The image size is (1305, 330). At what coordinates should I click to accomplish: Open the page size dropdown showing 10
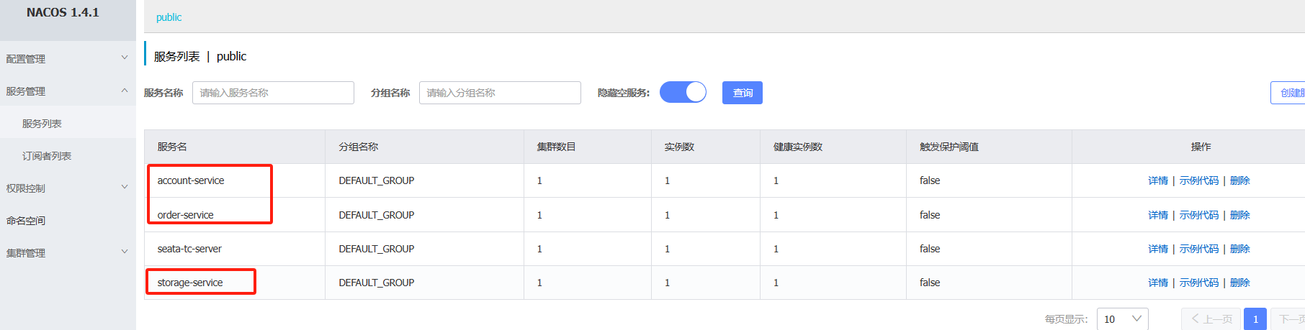[1122, 318]
